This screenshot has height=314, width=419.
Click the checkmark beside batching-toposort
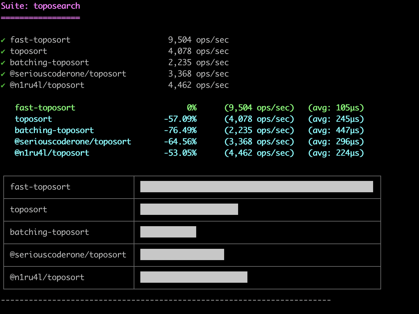3,63
